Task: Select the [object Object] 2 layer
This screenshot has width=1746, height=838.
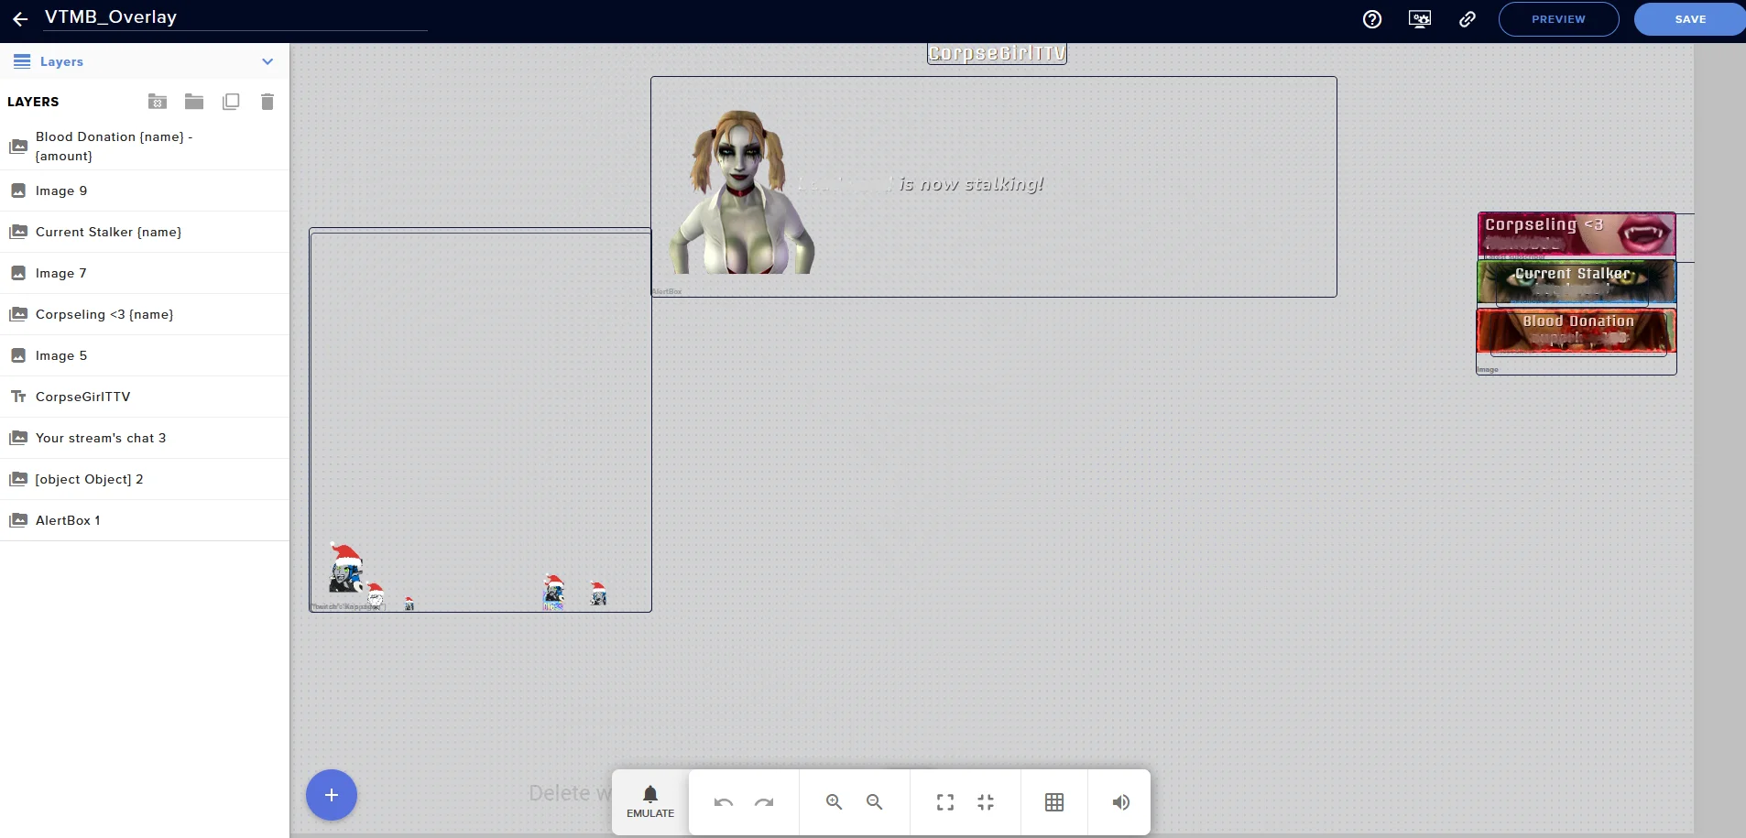Action: coord(145,479)
